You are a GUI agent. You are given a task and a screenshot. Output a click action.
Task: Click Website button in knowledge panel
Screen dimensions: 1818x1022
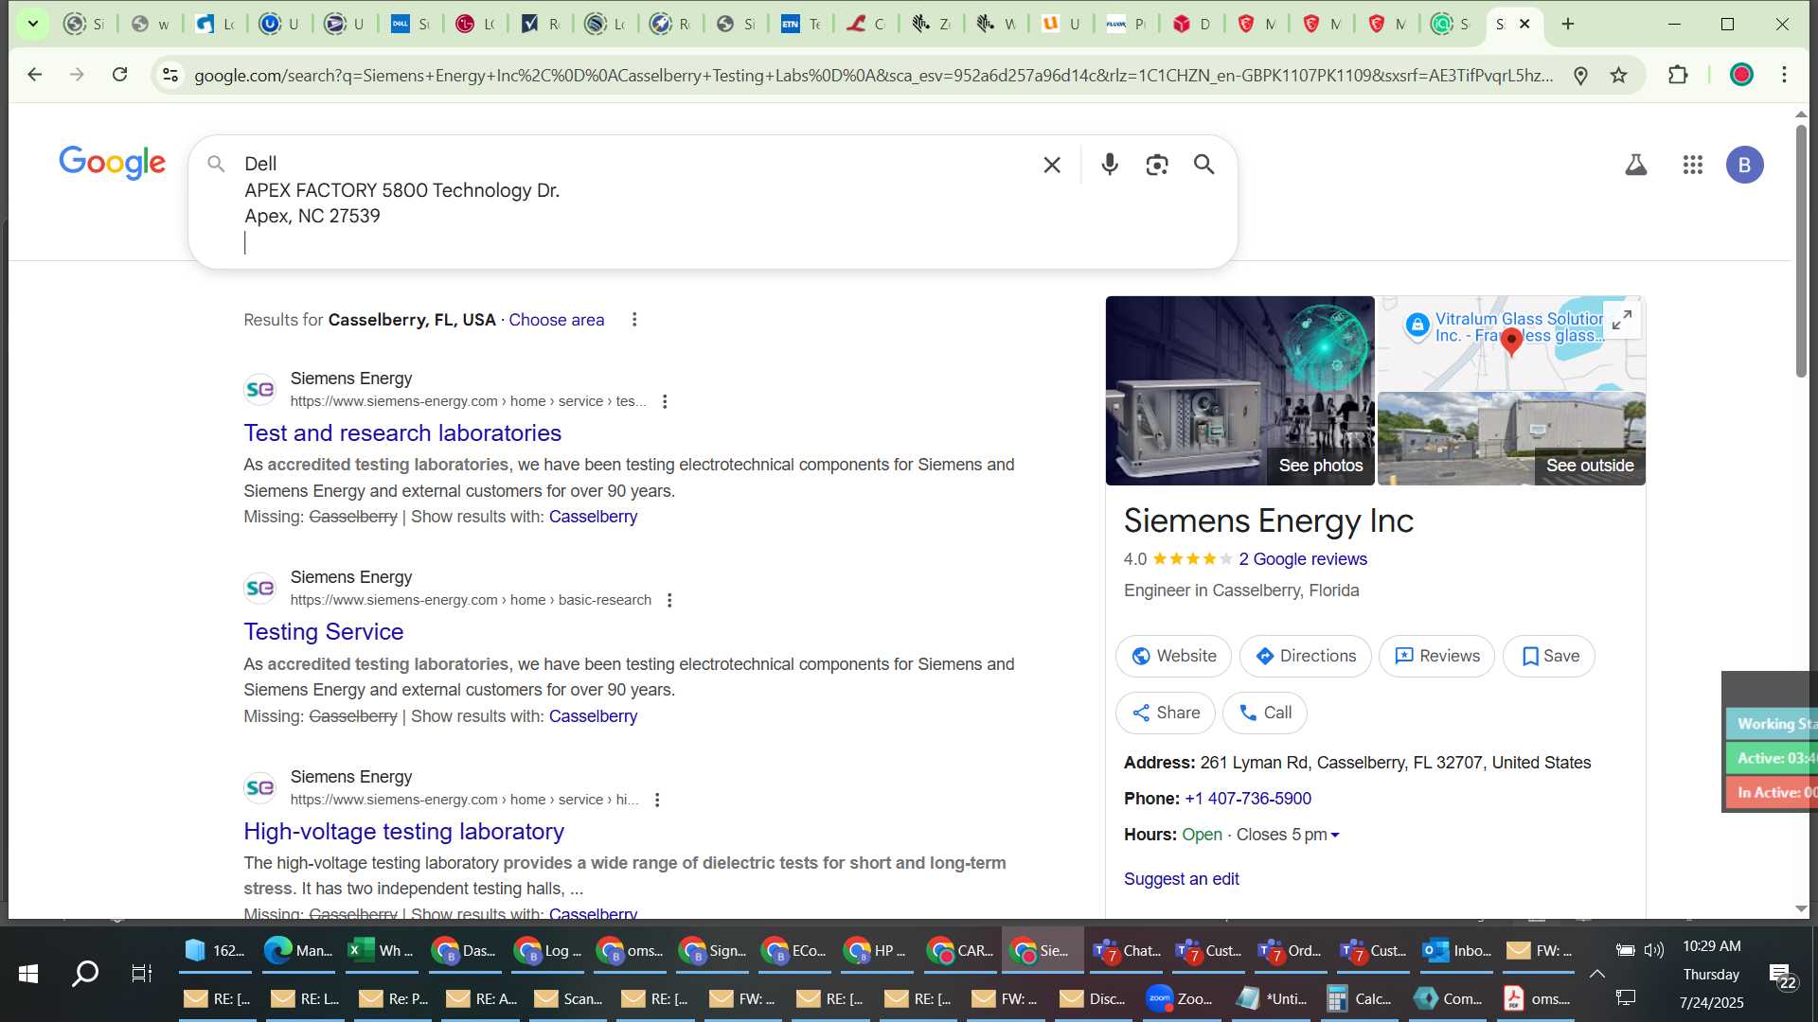pos(1173,656)
